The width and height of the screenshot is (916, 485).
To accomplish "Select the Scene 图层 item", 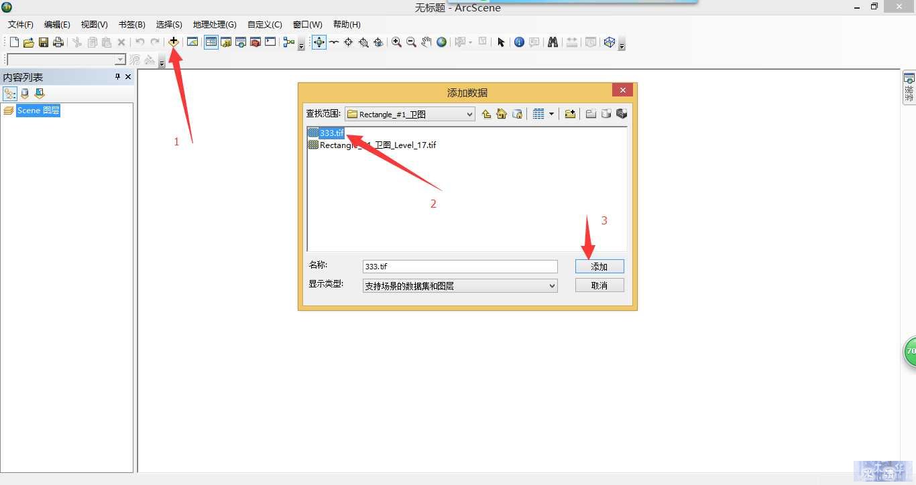I will (38, 111).
